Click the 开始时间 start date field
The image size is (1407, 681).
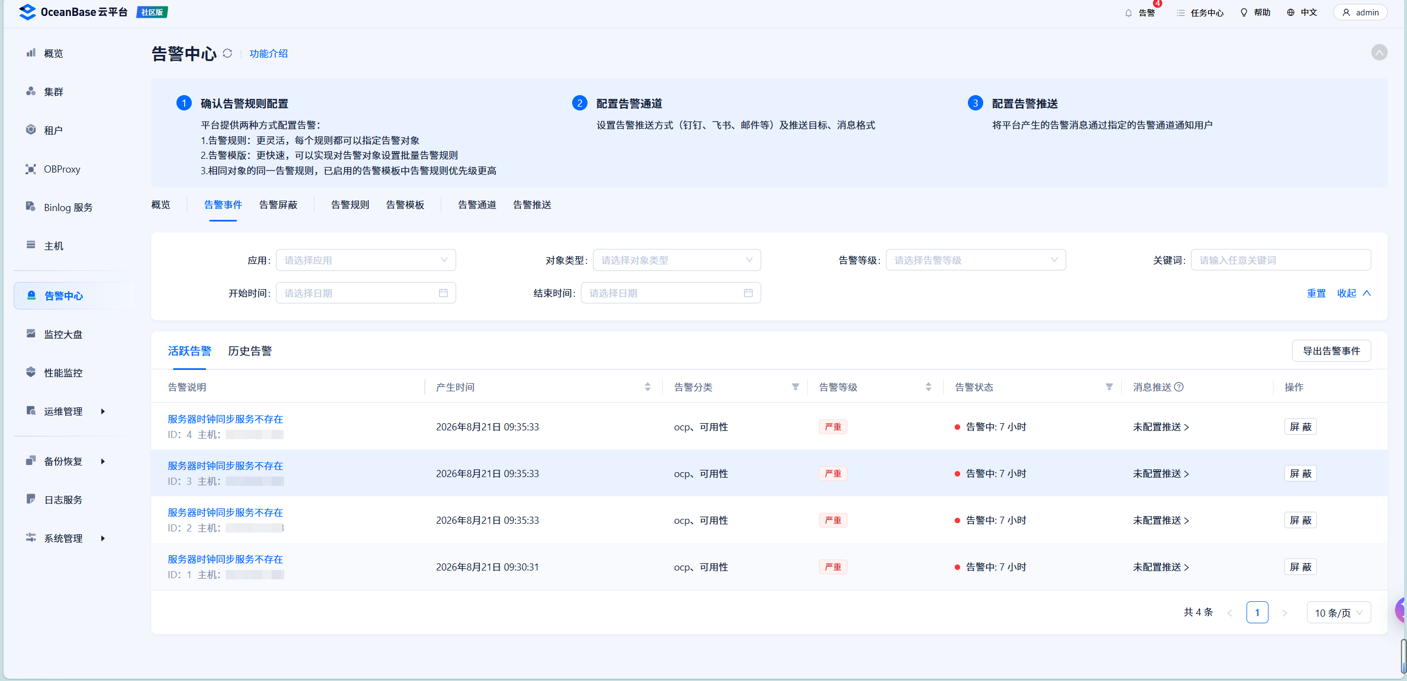click(366, 293)
